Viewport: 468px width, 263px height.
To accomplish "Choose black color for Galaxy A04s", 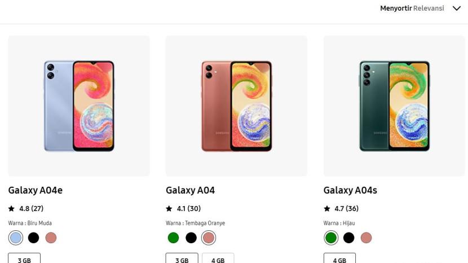I will [x=348, y=238].
